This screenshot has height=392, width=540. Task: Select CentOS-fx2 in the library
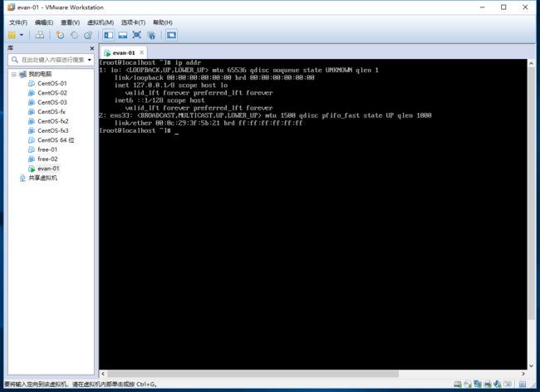tap(52, 121)
